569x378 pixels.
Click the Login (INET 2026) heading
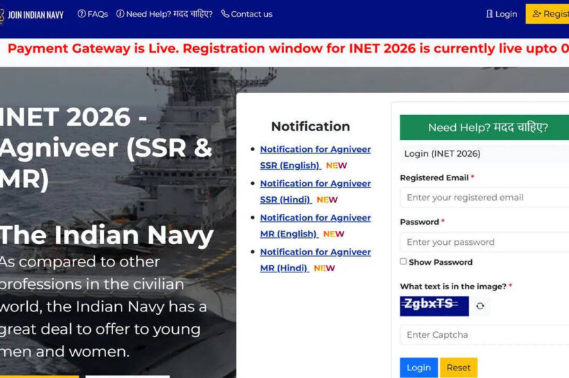tap(442, 154)
